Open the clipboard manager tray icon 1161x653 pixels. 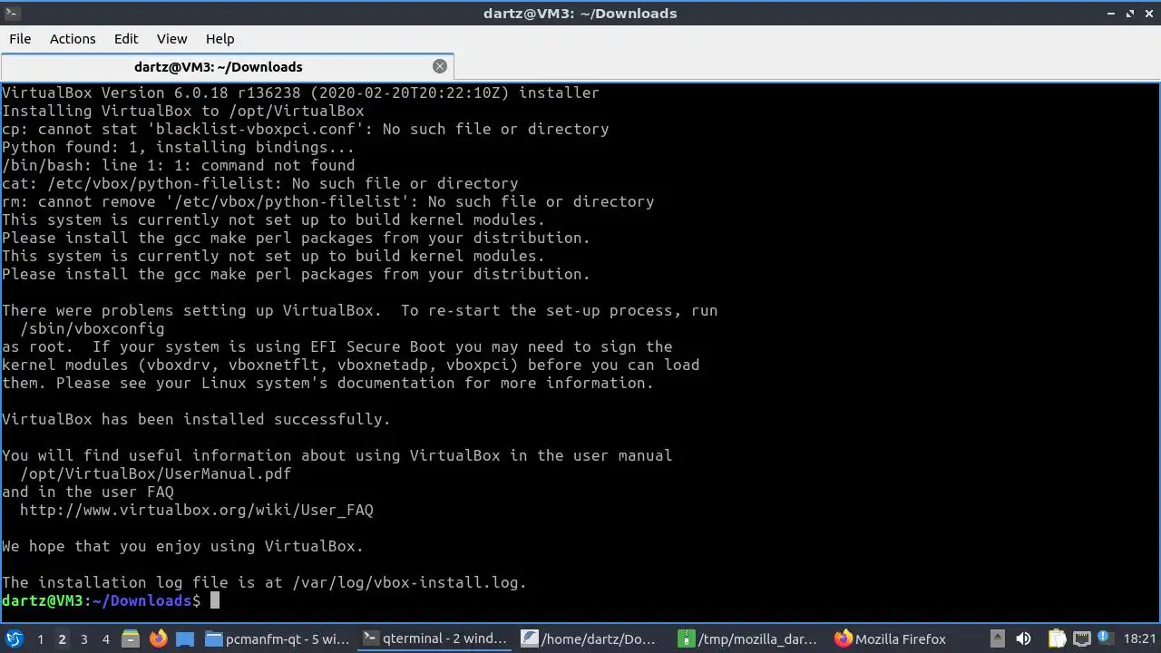pyautogui.click(x=1057, y=638)
